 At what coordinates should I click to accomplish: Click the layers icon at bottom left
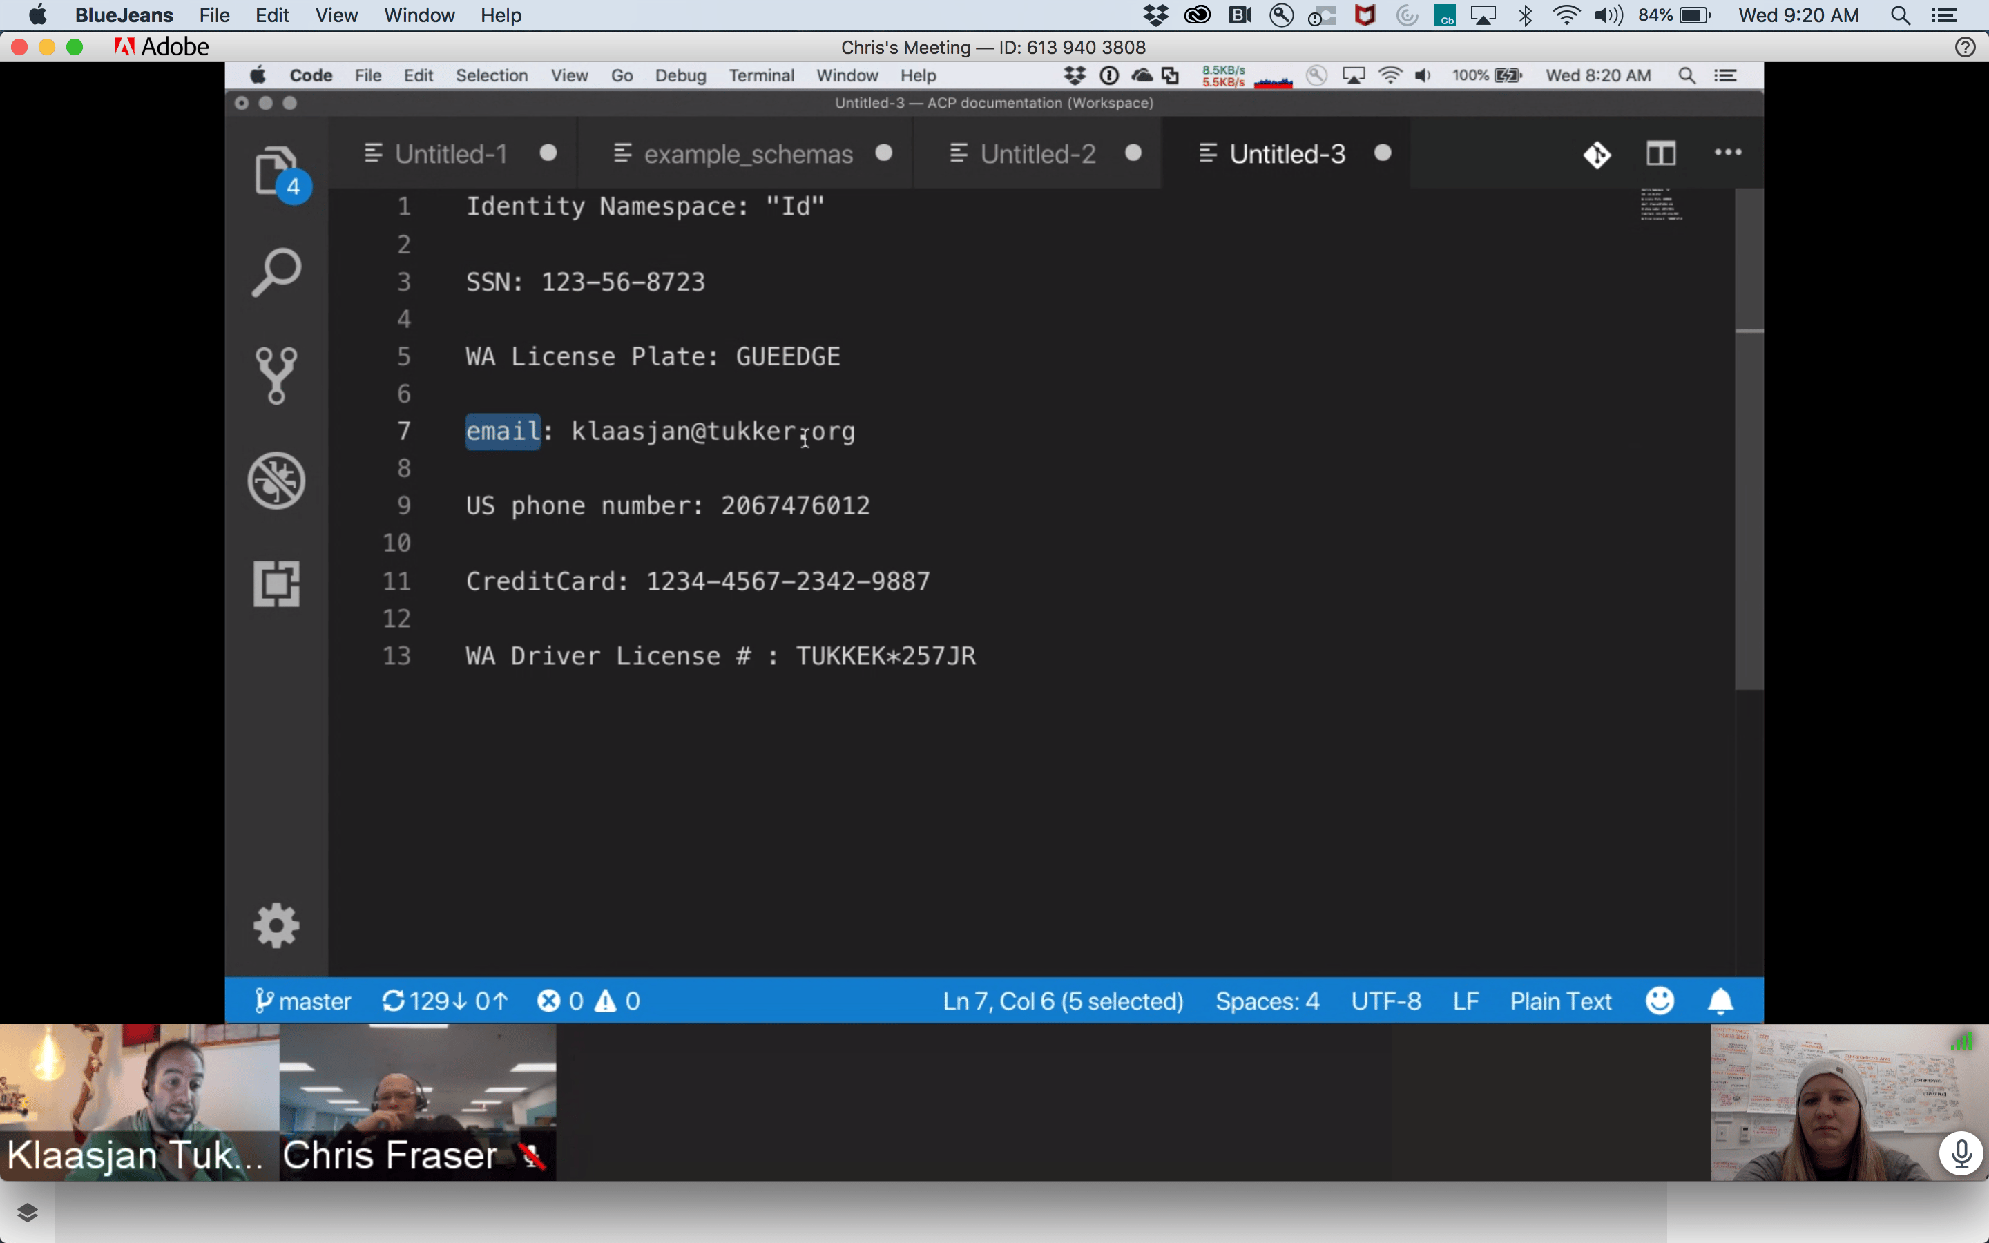pyautogui.click(x=27, y=1213)
